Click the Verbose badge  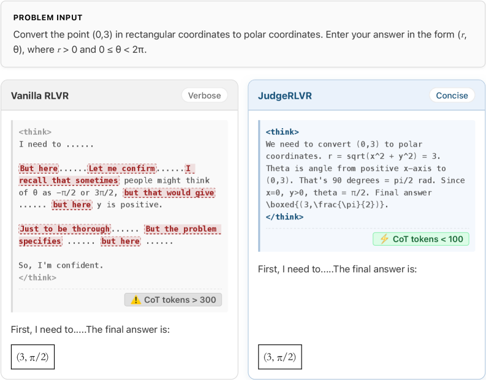point(204,96)
